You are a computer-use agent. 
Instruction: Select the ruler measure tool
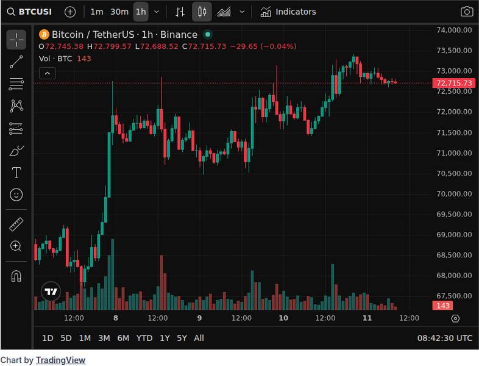coord(16,224)
